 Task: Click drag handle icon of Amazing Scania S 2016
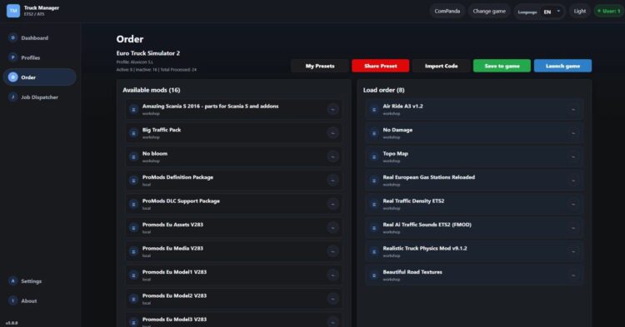click(133, 109)
